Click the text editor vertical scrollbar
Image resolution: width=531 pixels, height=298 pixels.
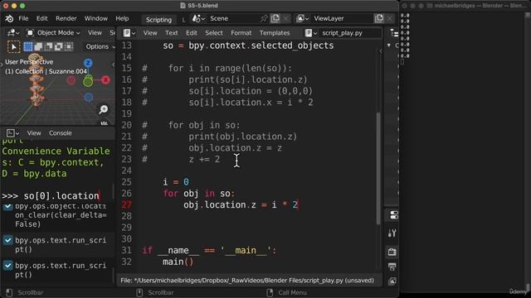point(378,168)
